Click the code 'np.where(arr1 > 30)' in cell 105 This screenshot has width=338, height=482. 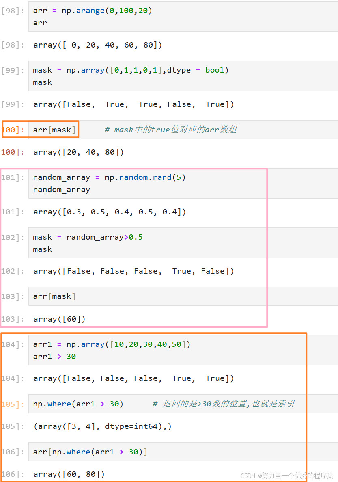(x=78, y=404)
